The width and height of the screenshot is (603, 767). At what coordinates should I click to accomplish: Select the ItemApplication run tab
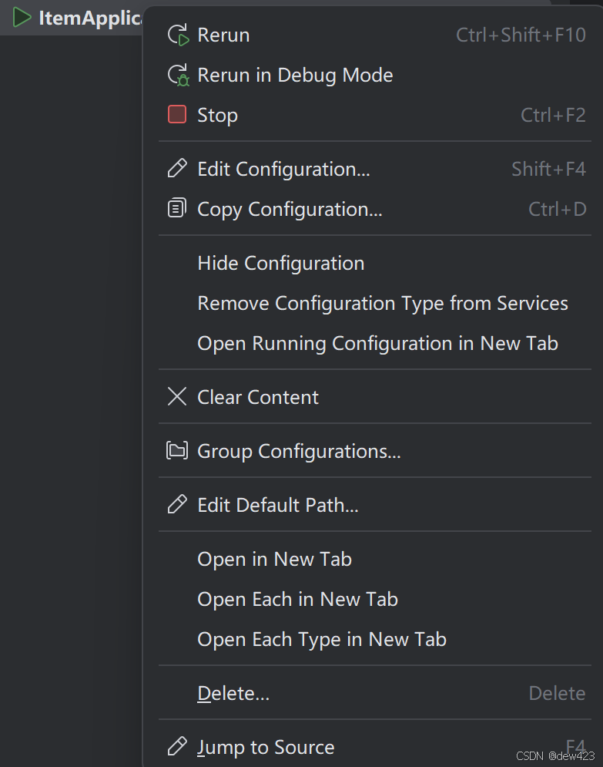click(77, 17)
